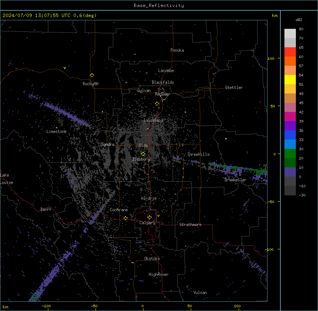
Task: Click the Cochrane label
Action: point(119,210)
